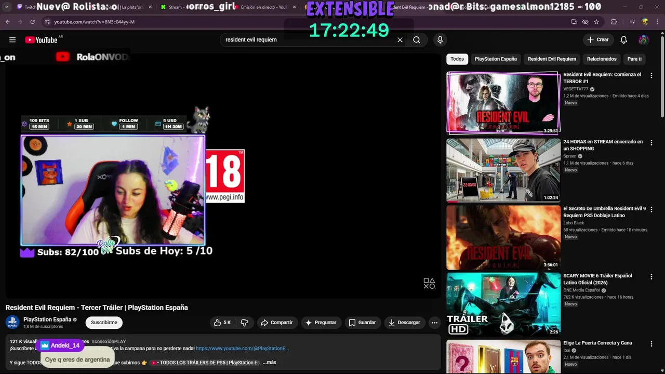The height and width of the screenshot is (374, 665).
Task: Open the PlayStation España channel name
Action: click(47, 319)
